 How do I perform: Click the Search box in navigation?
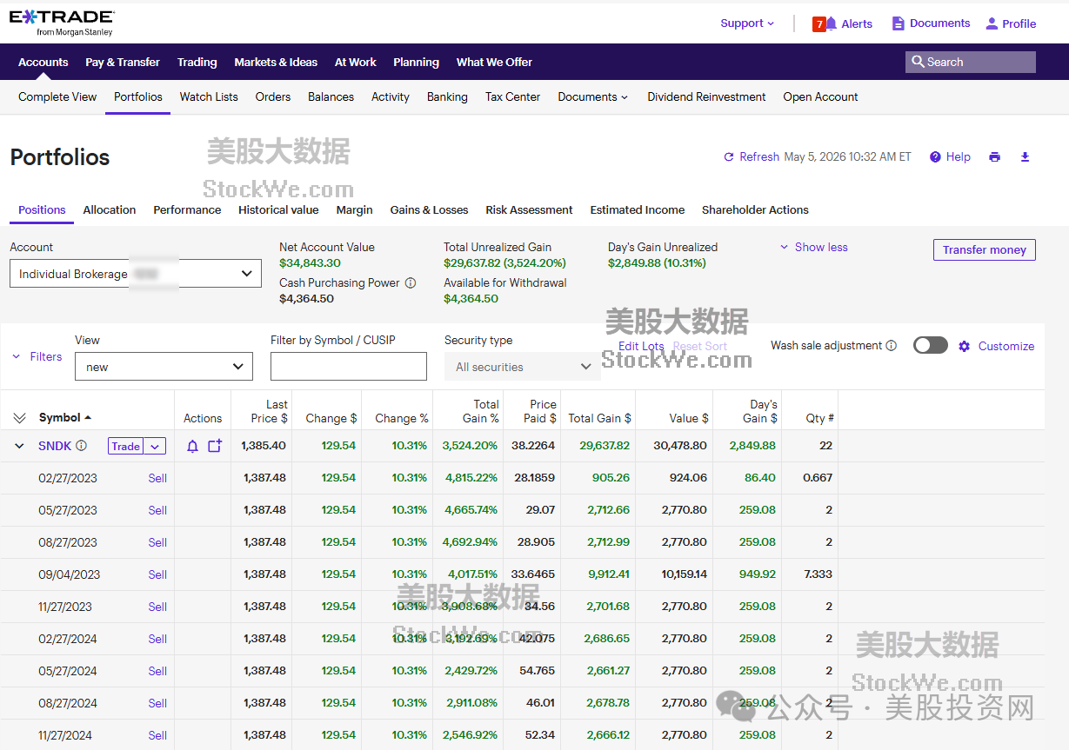(x=971, y=62)
